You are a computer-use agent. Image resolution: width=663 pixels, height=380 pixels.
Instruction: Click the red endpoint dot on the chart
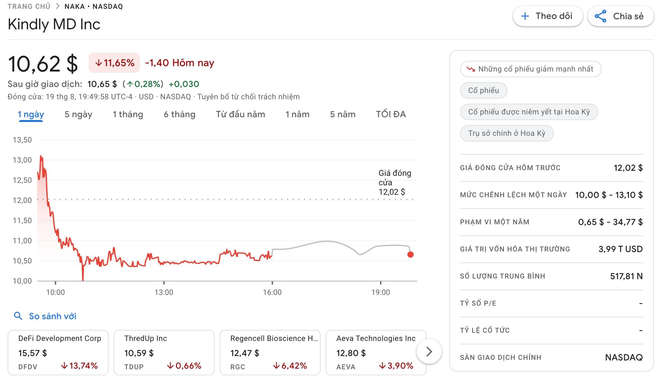point(410,254)
